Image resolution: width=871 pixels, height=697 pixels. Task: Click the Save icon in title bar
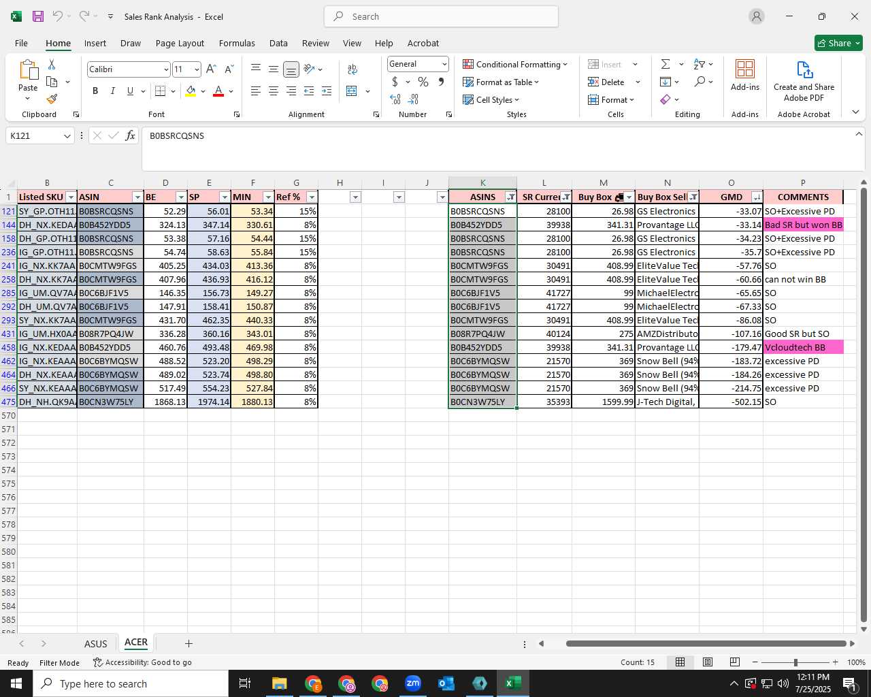click(x=37, y=16)
